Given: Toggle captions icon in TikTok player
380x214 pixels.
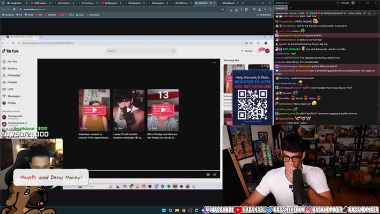Looking at the screenshot, I should pyautogui.click(x=208, y=174).
